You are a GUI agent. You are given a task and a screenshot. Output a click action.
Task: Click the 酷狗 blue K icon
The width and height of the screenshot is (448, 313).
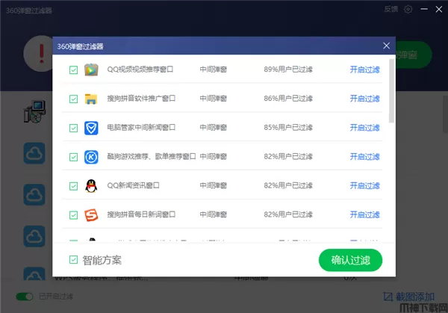pos(91,157)
